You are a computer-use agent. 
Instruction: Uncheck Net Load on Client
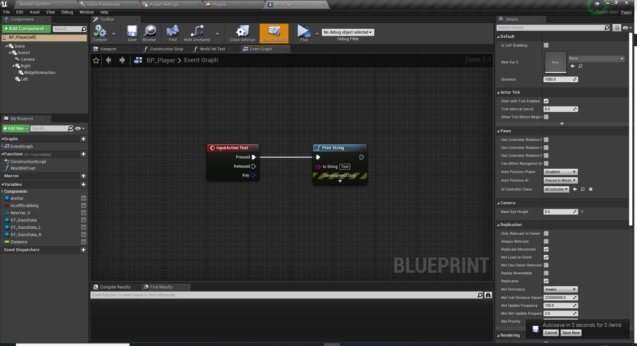pyautogui.click(x=546, y=257)
